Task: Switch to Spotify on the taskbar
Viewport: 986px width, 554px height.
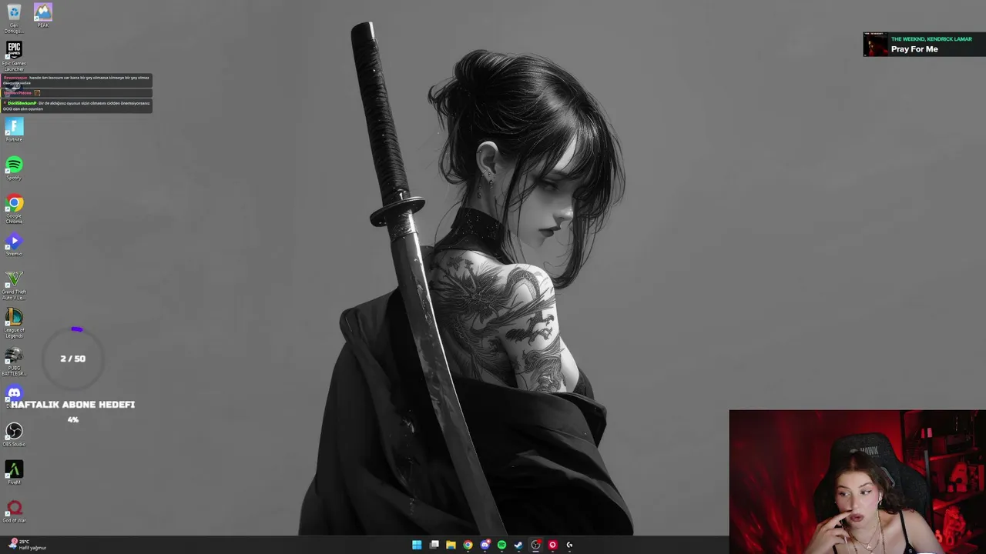Action: pyautogui.click(x=501, y=545)
